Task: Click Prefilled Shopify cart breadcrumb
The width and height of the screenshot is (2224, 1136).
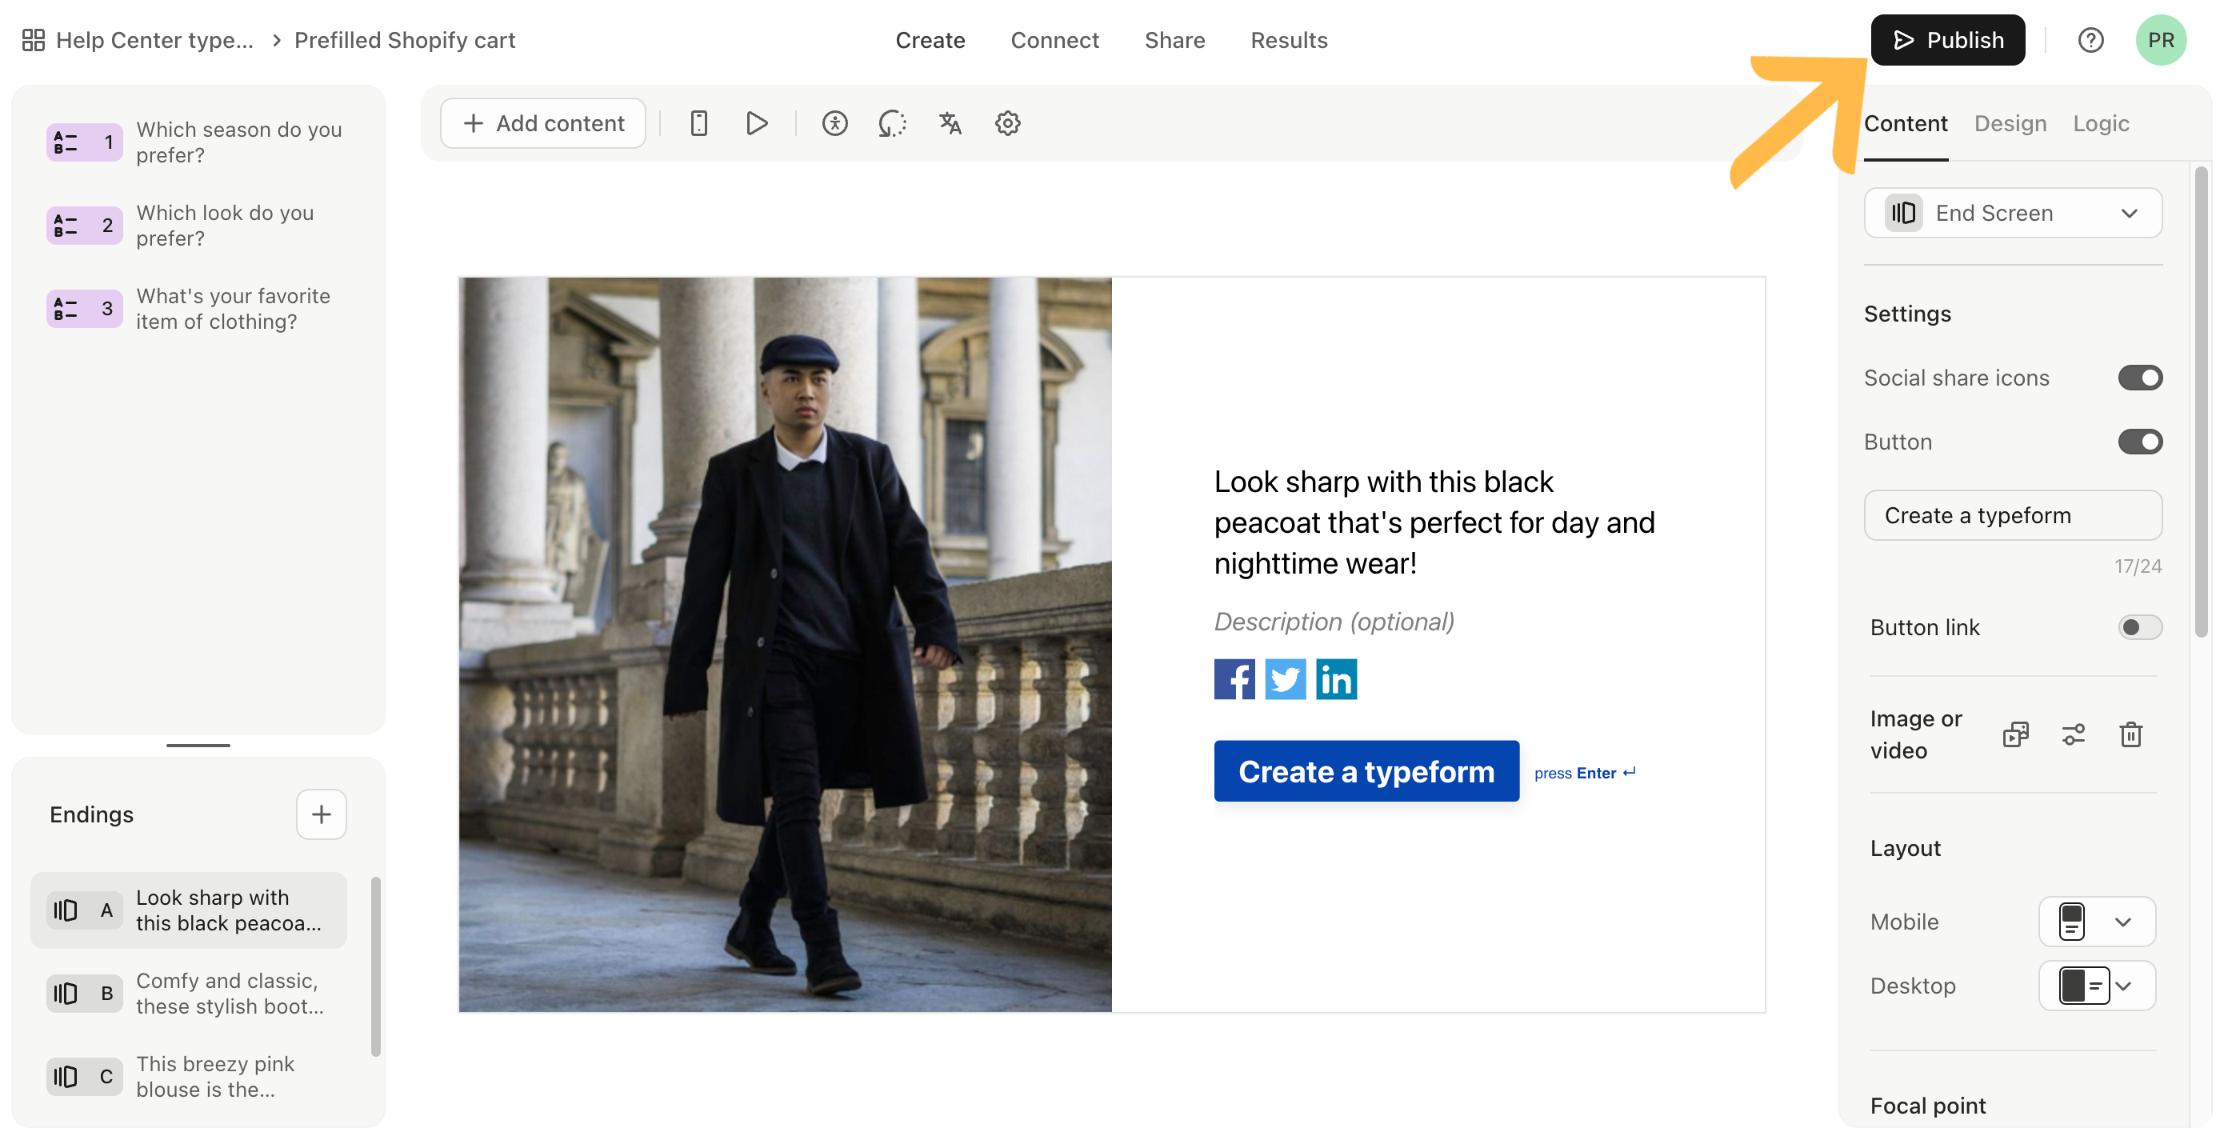Action: (x=404, y=40)
